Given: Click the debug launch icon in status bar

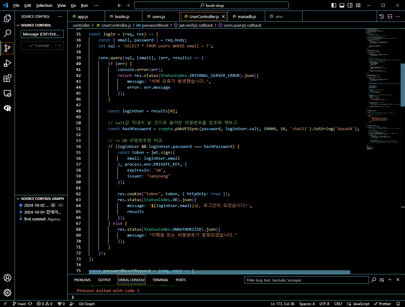Looking at the screenshot, I should point(71,304).
